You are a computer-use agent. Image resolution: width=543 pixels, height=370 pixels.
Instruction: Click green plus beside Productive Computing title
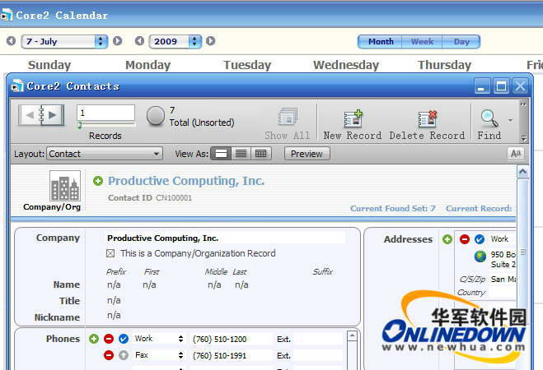pyautogui.click(x=98, y=181)
